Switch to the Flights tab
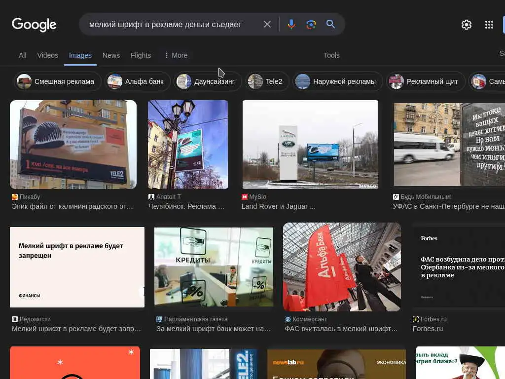Viewport: 505px width, 379px height. [x=141, y=55]
